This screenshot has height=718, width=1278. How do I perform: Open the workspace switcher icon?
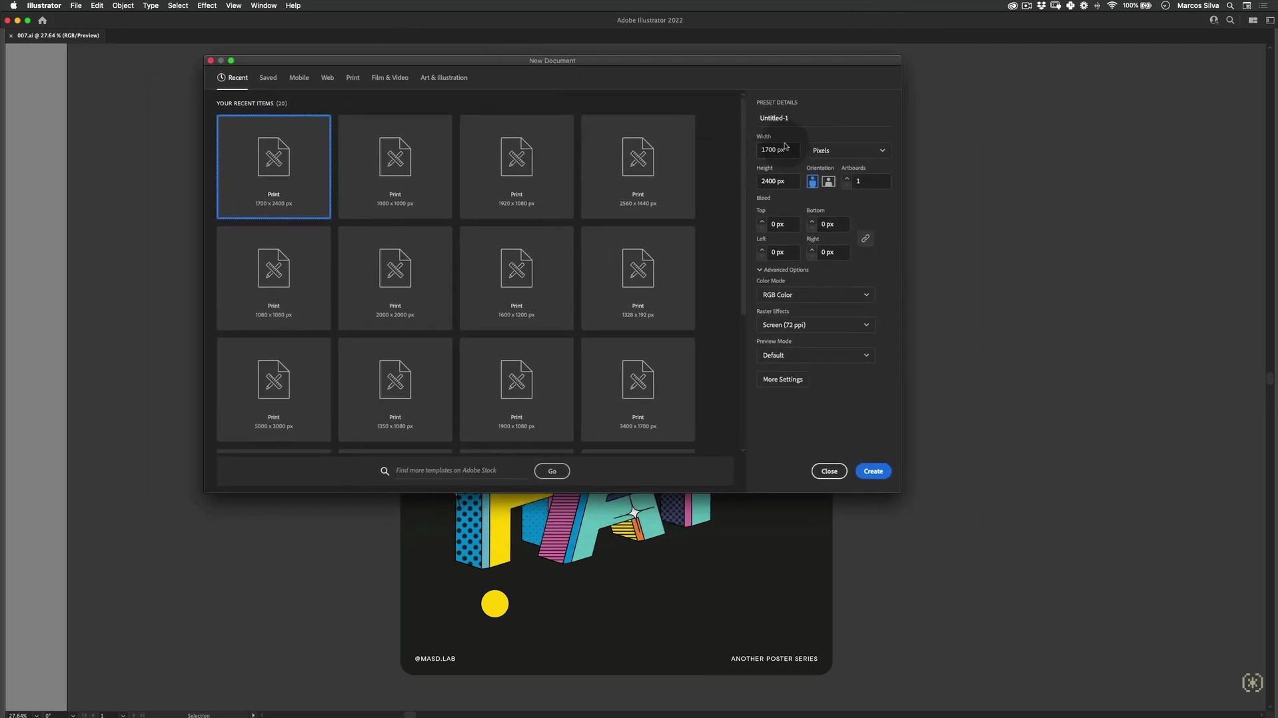[x=1269, y=21]
